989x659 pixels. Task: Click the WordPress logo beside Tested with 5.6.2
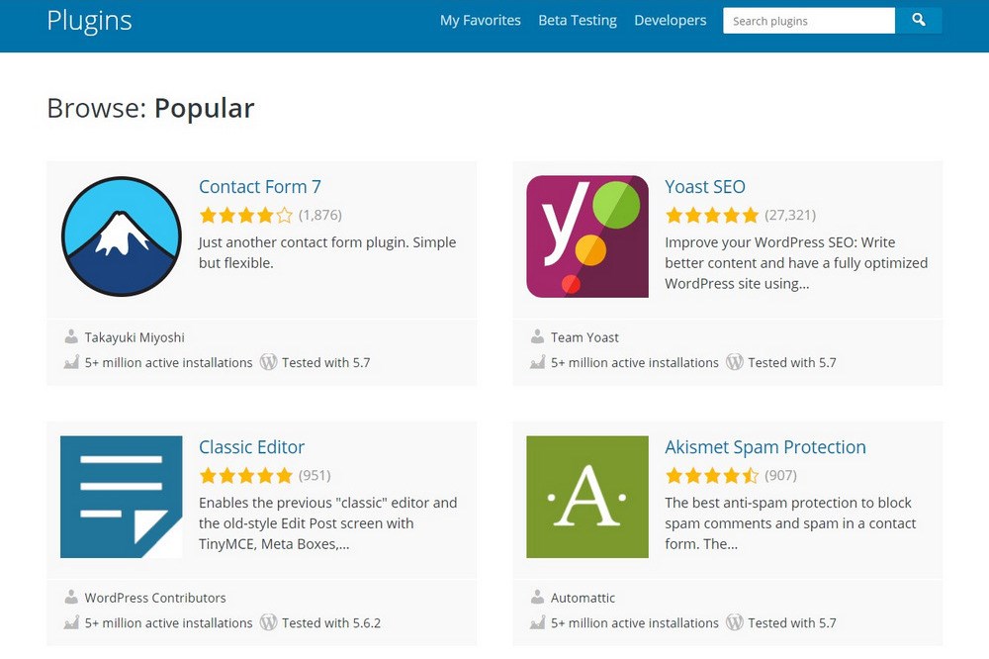[x=269, y=622]
